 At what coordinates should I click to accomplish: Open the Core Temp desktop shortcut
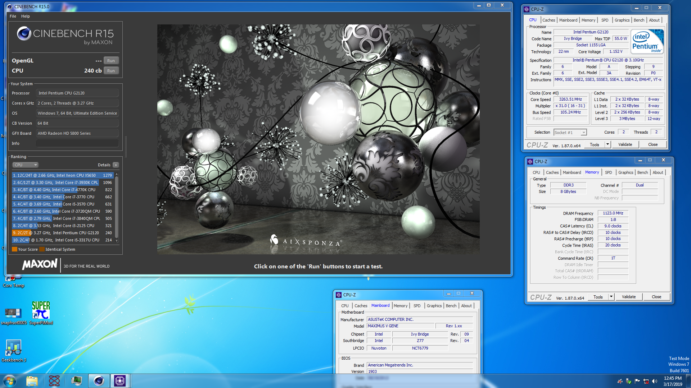(13, 282)
